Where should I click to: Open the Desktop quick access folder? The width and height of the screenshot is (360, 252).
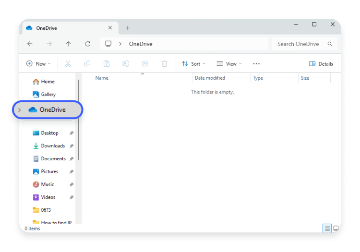46,133
